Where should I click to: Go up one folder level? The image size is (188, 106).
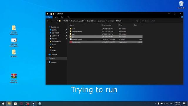[x=57, y=21]
